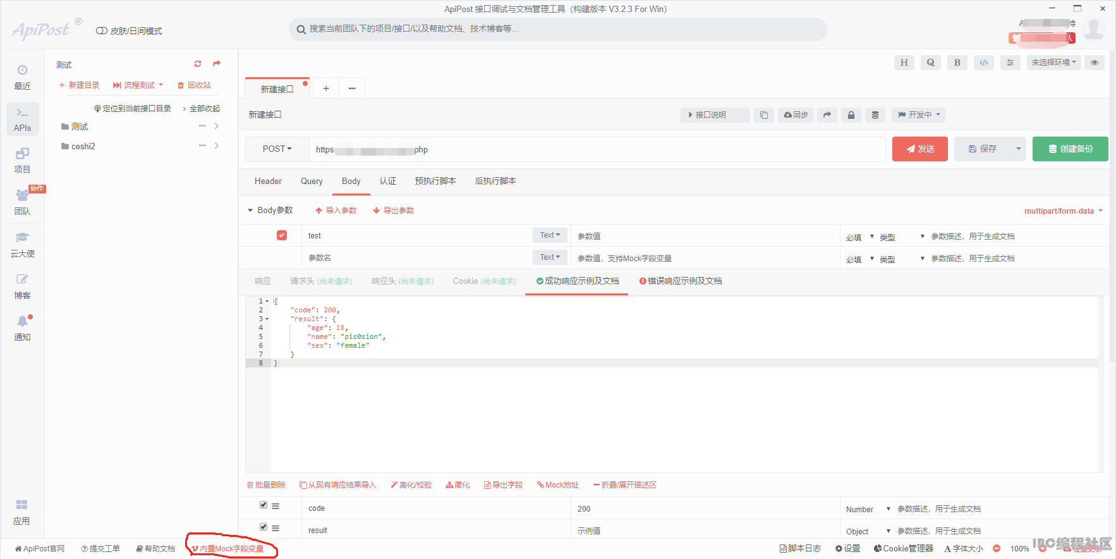Open the 最近 (Recent) sidebar panel
The width and height of the screenshot is (1116, 559).
pyautogui.click(x=23, y=78)
